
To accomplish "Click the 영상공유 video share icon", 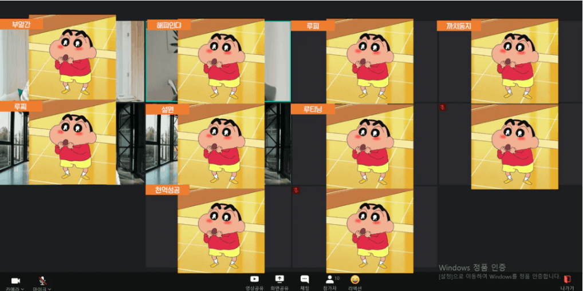I will 254,279.
